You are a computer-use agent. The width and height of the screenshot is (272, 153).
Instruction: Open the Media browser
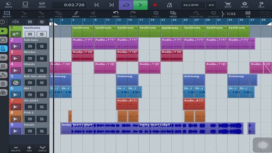(8, 5)
